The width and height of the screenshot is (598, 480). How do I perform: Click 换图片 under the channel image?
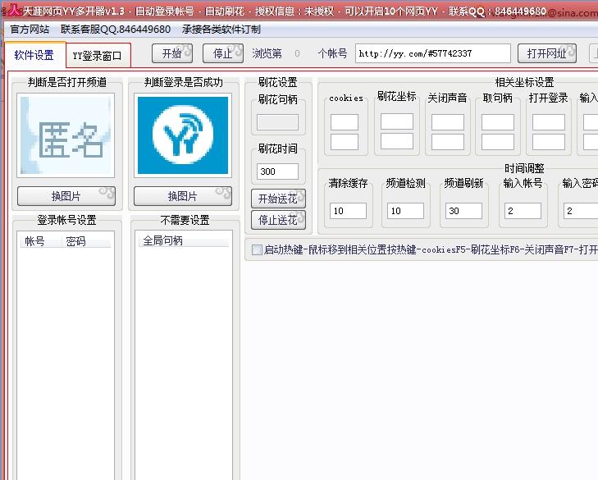66,196
